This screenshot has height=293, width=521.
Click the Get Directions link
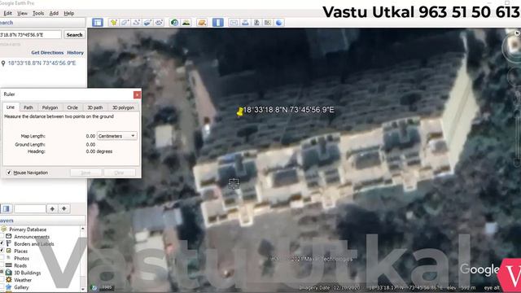pyautogui.click(x=47, y=52)
